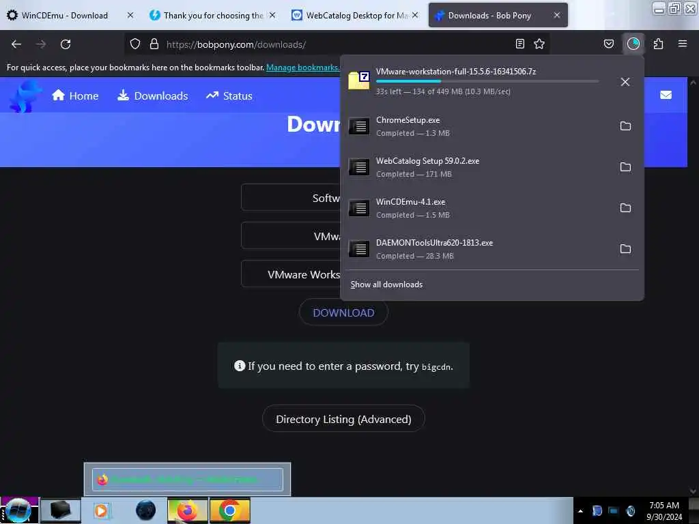Reload the page with the refresh icon
Image resolution: width=699 pixels, height=524 pixels.
coord(66,44)
